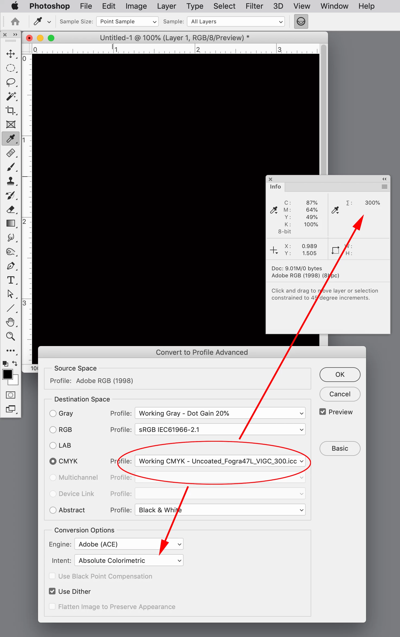The image size is (400, 637).
Task: Collapse the Info panel with double arrows
Action: click(384, 179)
